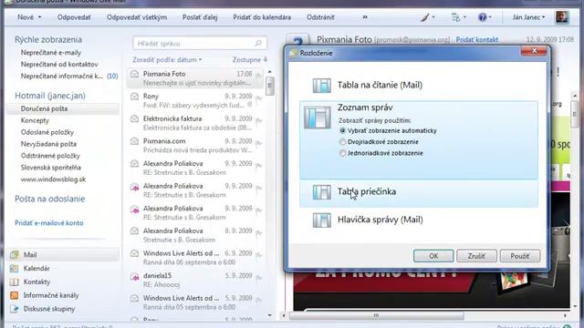Open the Mail section icon in sidebar
The width and height of the screenshot is (584, 328).
pyautogui.click(x=15, y=255)
